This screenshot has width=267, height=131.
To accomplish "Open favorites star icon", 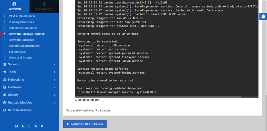I will click(36, 126).
